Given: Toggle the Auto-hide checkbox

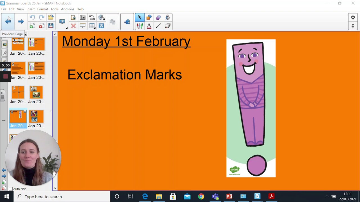Looking at the screenshot, I should pos(11,189).
